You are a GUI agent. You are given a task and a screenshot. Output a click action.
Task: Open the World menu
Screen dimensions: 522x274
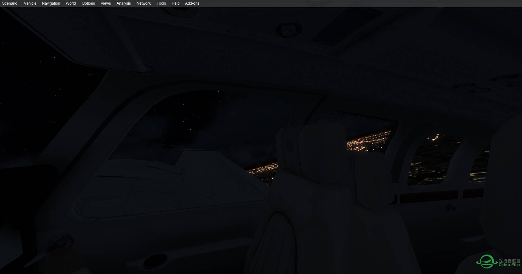[70, 3]
